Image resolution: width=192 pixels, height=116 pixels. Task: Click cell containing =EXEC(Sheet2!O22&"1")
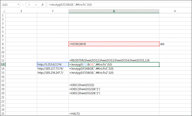click(x=114, y=89)
